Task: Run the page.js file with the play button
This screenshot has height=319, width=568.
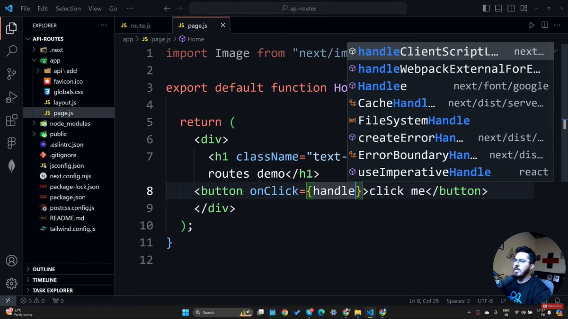Action: click(532, 25)
